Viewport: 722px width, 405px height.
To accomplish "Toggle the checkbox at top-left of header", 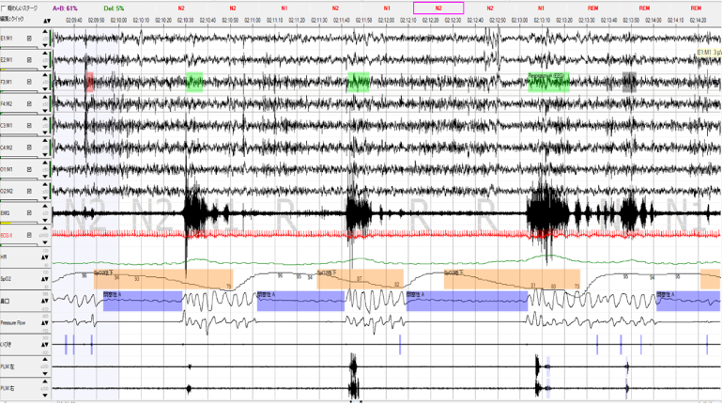I will pos(4,7).
